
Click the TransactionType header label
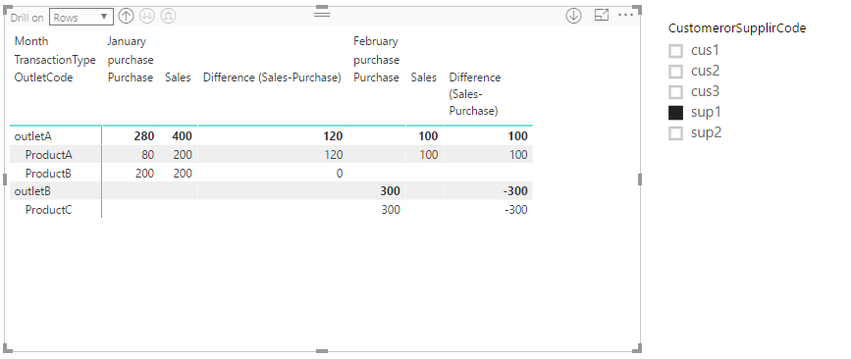[x=55, y=60]
